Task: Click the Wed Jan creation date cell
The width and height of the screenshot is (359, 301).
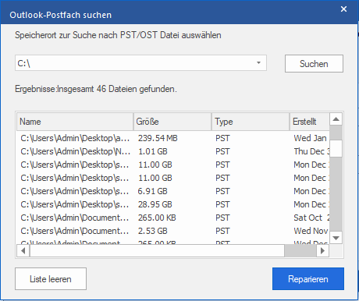Action: point(310,138)
